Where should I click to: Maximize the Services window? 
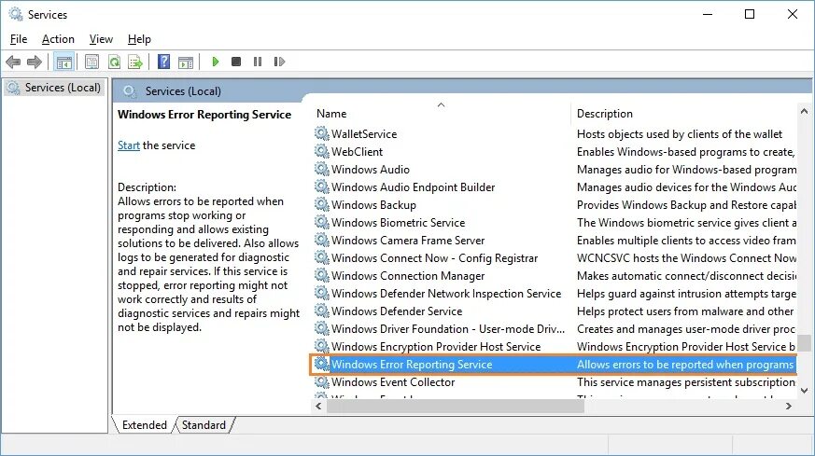point(750,14)
